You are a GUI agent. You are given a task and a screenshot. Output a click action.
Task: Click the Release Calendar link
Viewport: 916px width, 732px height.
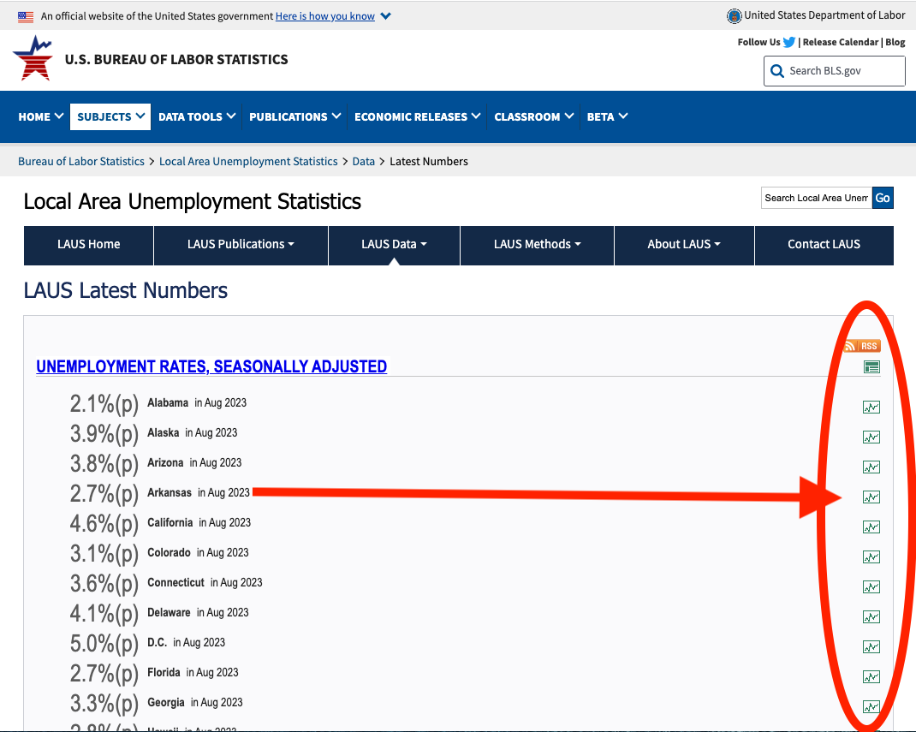(x=840, y=42)
